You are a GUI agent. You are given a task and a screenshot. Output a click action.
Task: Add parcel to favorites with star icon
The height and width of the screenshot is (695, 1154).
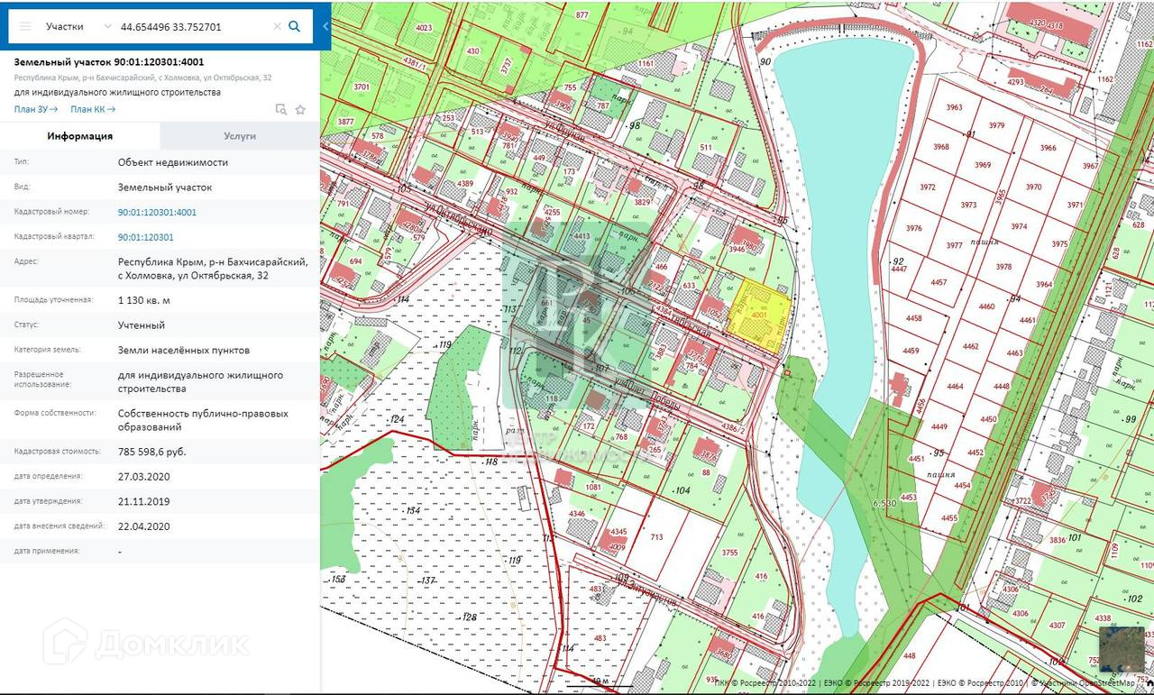click(300, 110)
